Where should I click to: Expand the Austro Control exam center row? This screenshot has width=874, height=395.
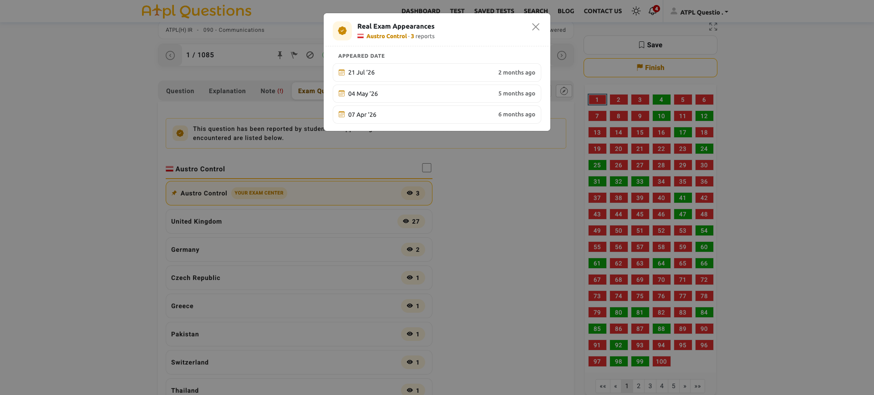(299, 193)
